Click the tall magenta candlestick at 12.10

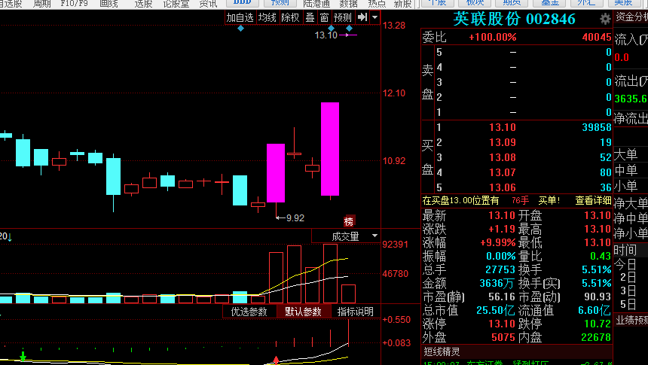pyautogui.click(x=329, y=149)
